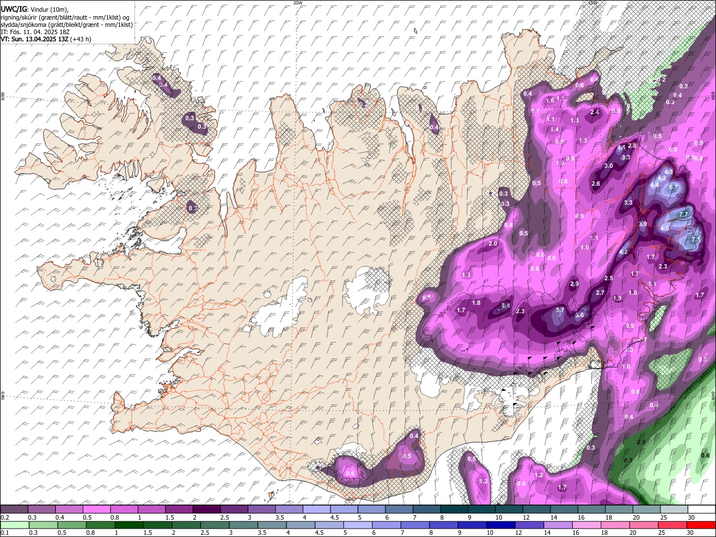
Task: Click the 4.4 precipitation value on the map
Action: [655, 185]
